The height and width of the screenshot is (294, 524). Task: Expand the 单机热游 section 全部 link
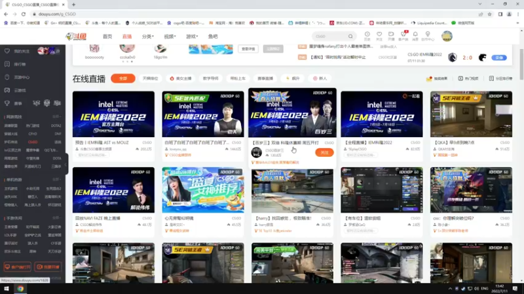56,180
